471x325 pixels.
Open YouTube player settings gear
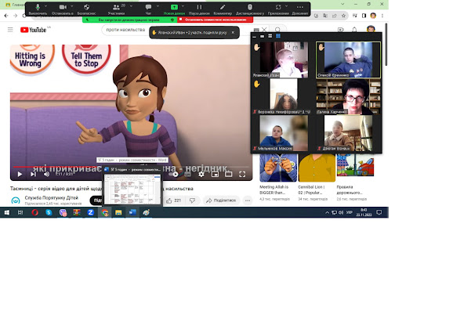coord(201,174)
